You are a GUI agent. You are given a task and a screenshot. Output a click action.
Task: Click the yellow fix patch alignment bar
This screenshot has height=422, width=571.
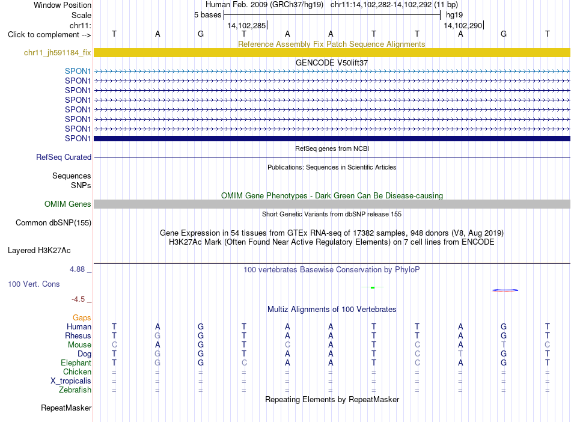pos(332,53)
